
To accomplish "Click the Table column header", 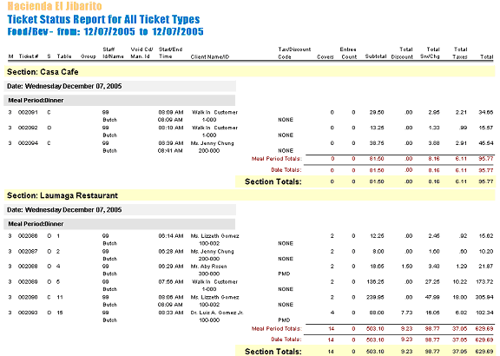I will tap(64, 56).
